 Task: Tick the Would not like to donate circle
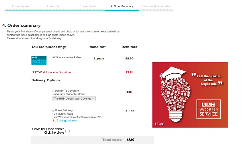tap(68, 131)
